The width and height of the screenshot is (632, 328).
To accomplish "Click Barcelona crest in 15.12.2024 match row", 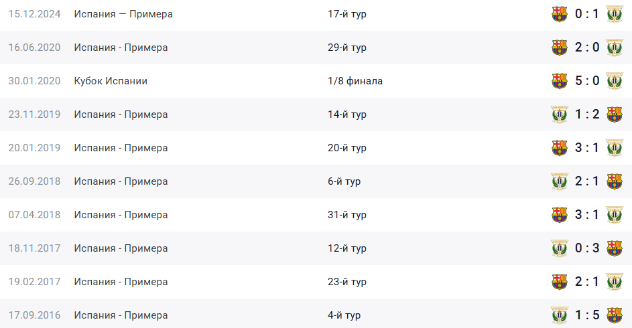I will 560,14.
